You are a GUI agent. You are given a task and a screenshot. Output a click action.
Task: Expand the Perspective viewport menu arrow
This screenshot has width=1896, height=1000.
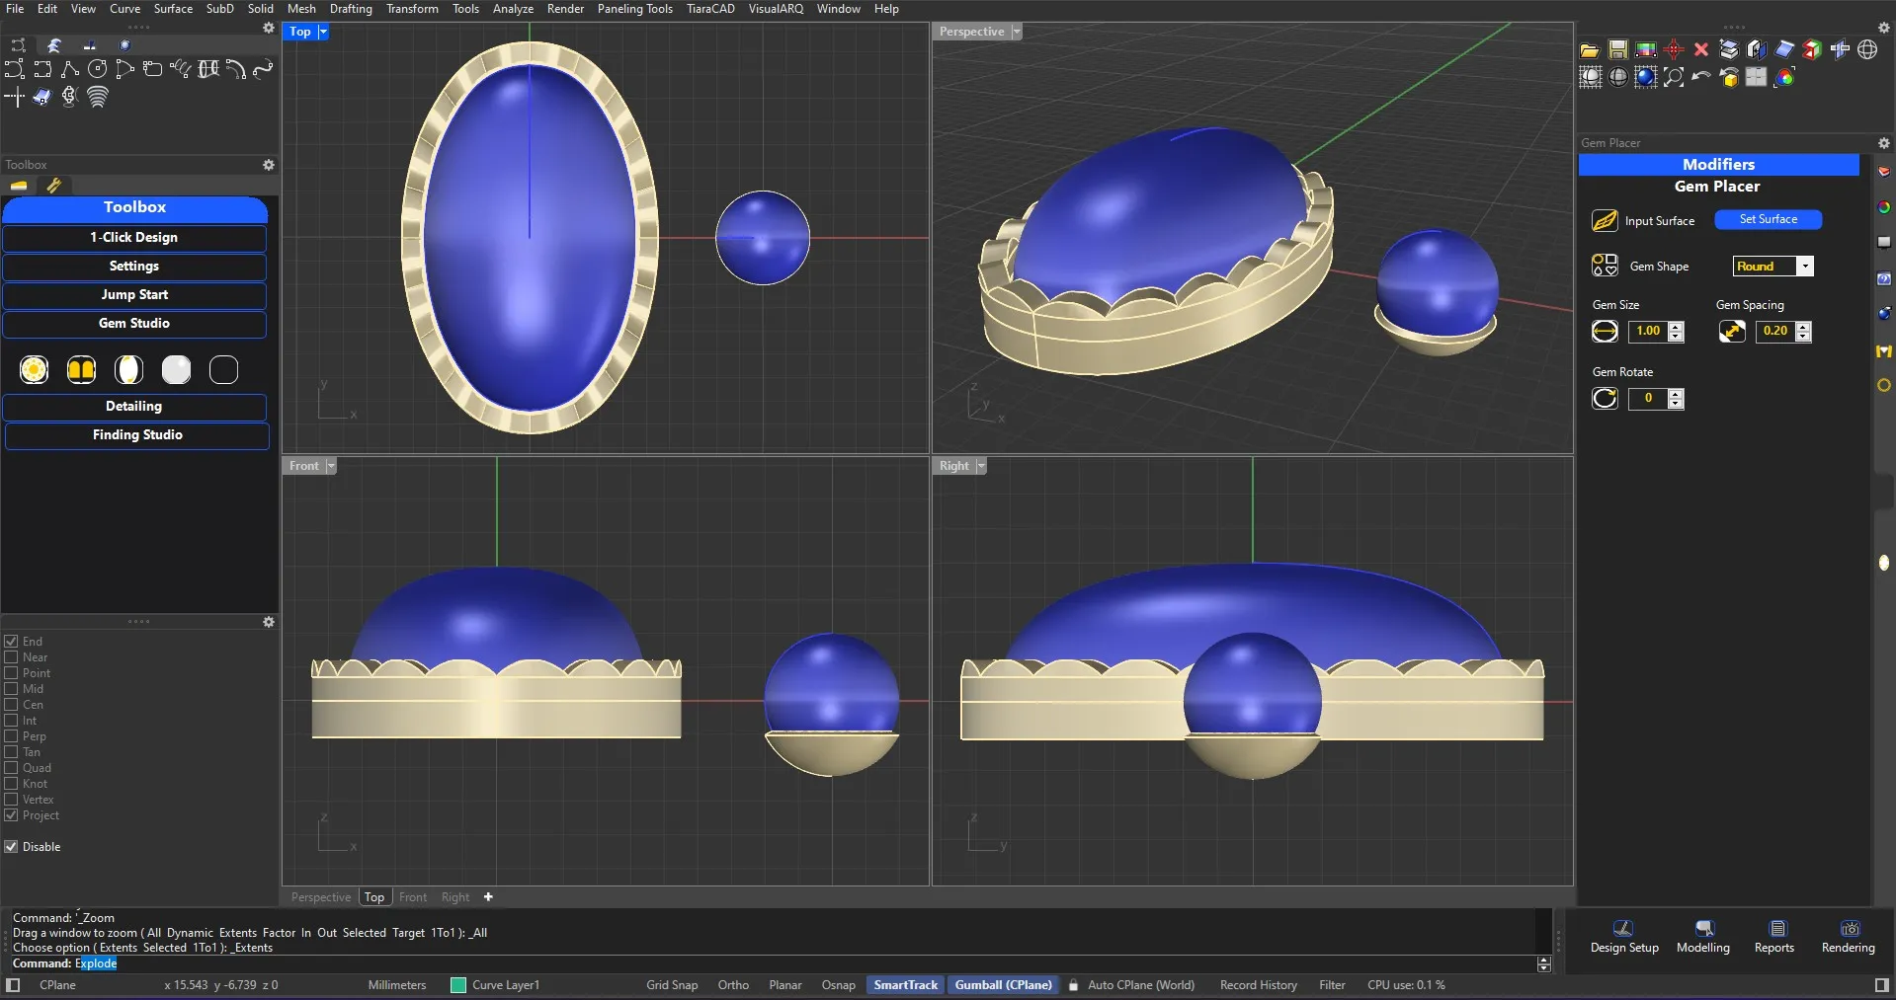tap(1017, 32)
